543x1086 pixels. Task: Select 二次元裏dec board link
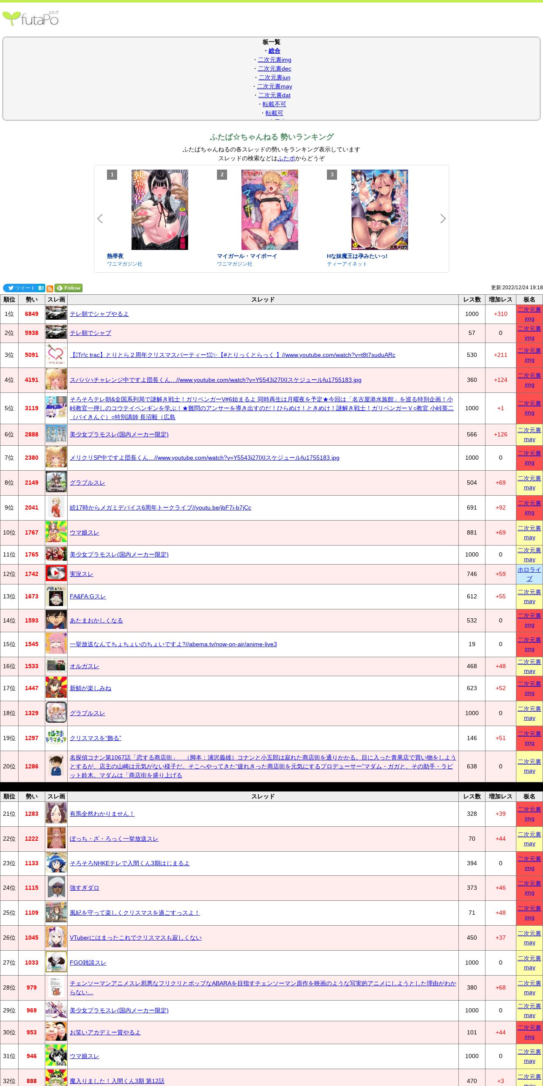274,69
